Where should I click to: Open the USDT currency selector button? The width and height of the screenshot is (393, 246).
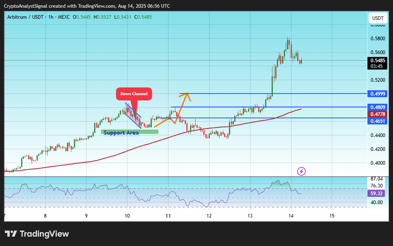pos(378,18)
